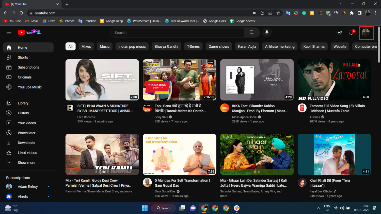Viewport: 381px width, 214px height.
Task: Open Shorts in the sidebar
Action: click(x=23, y=57)
